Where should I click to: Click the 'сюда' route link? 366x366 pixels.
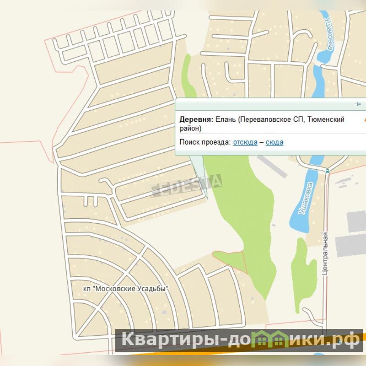(274, 142)
